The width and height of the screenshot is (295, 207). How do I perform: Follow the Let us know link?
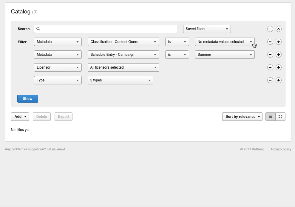pos(56,149)
